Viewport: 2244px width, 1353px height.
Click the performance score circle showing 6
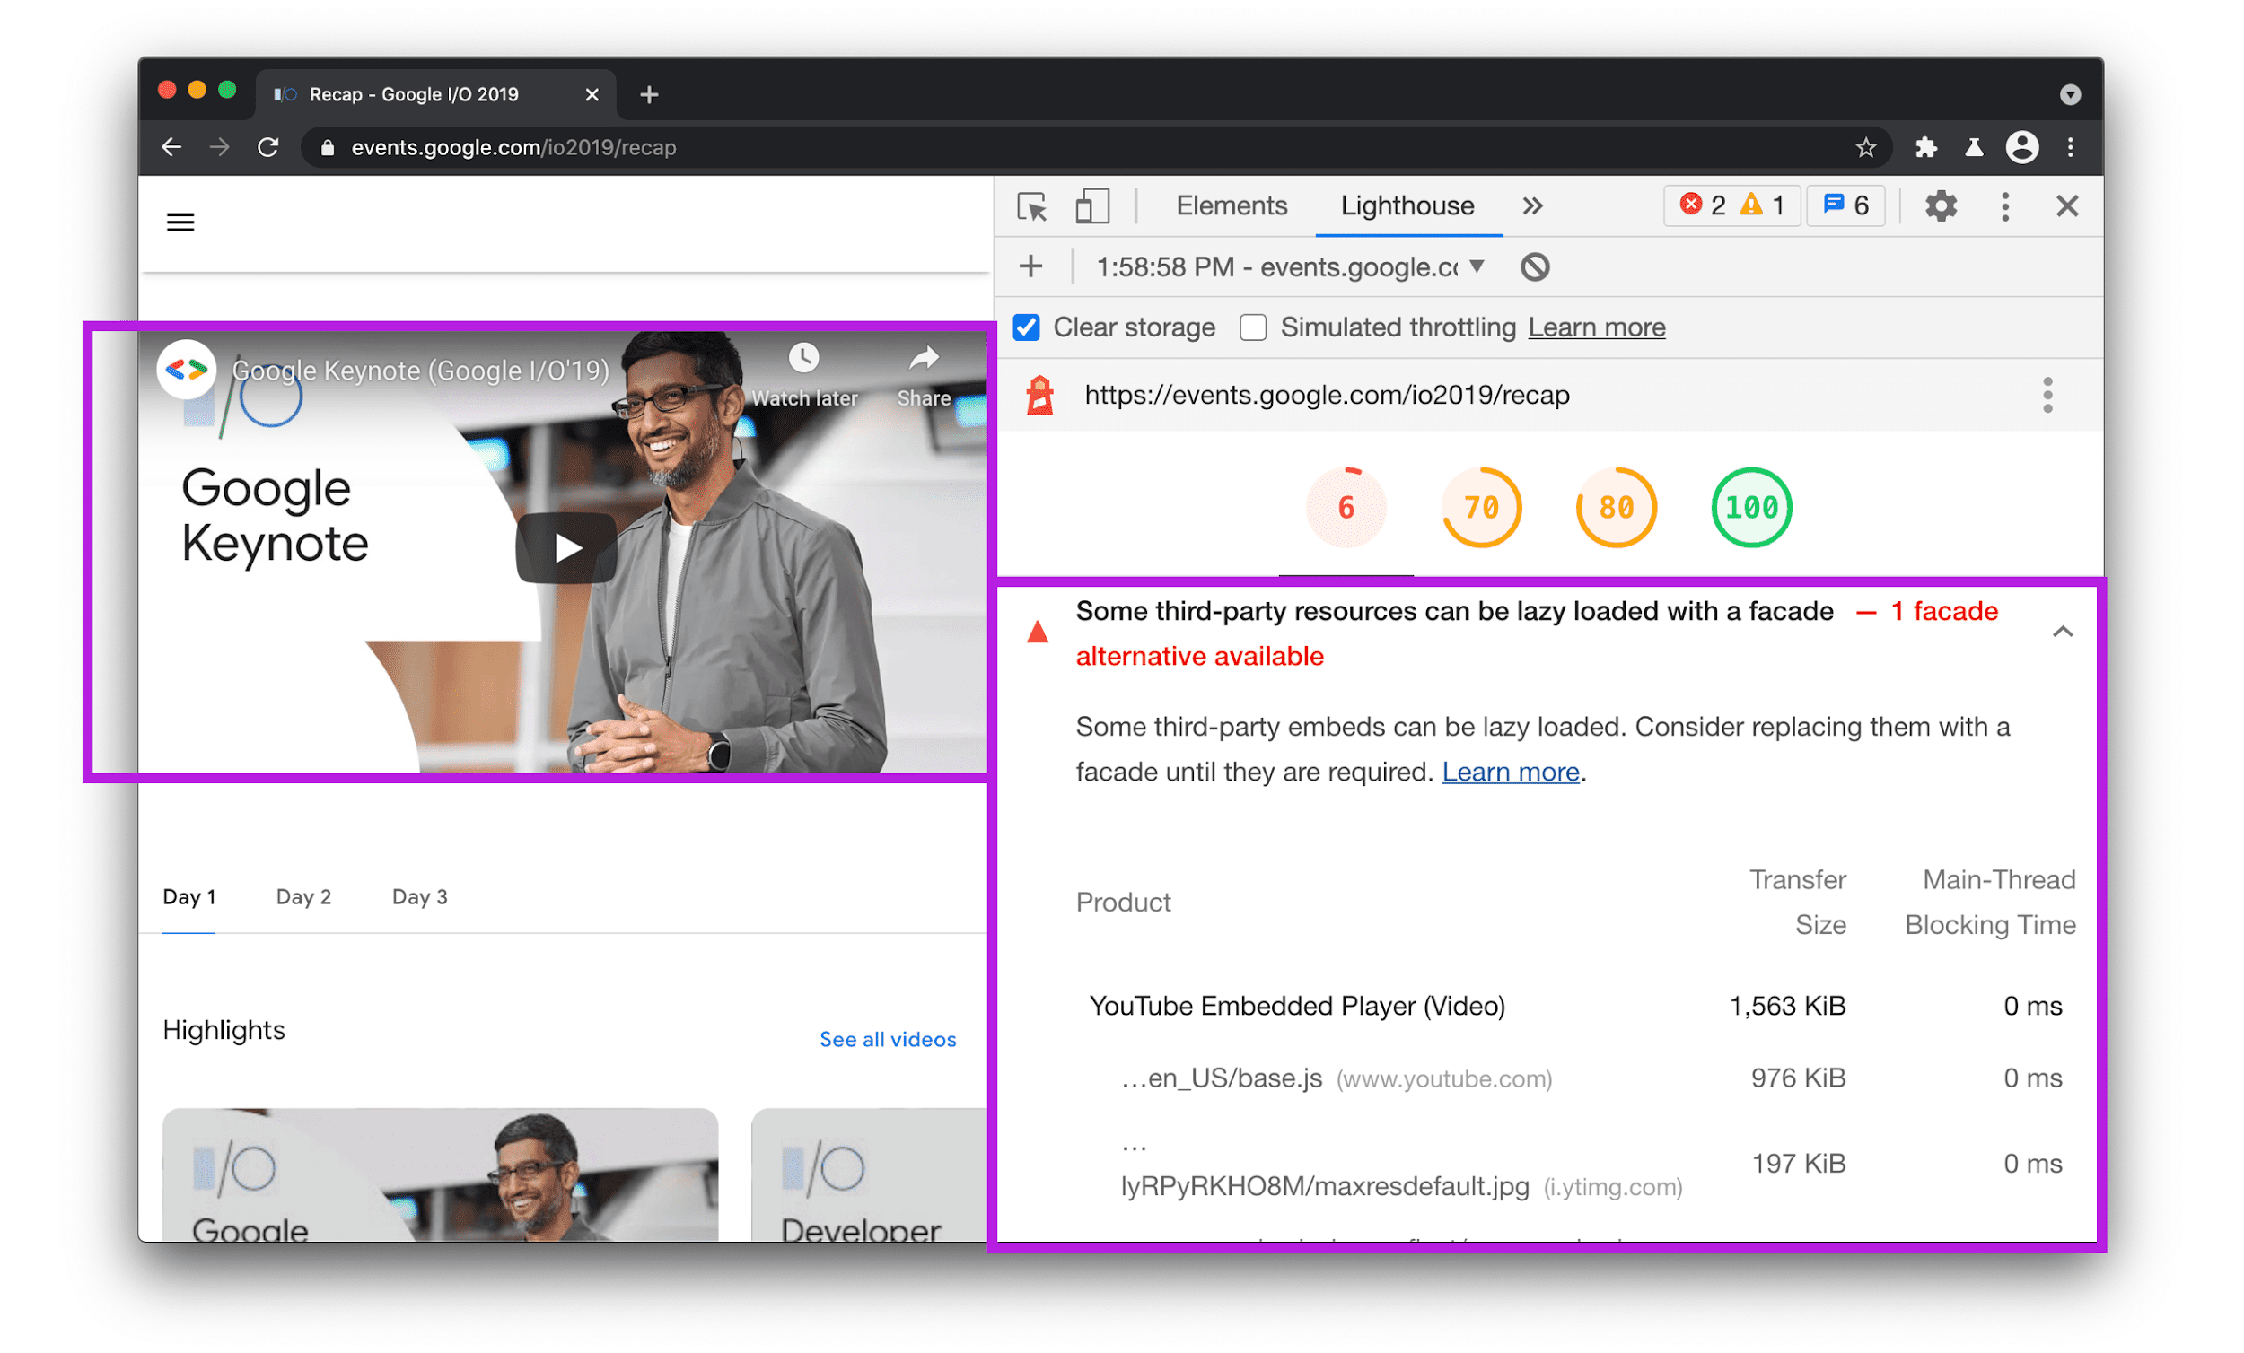pos(1346,510)
